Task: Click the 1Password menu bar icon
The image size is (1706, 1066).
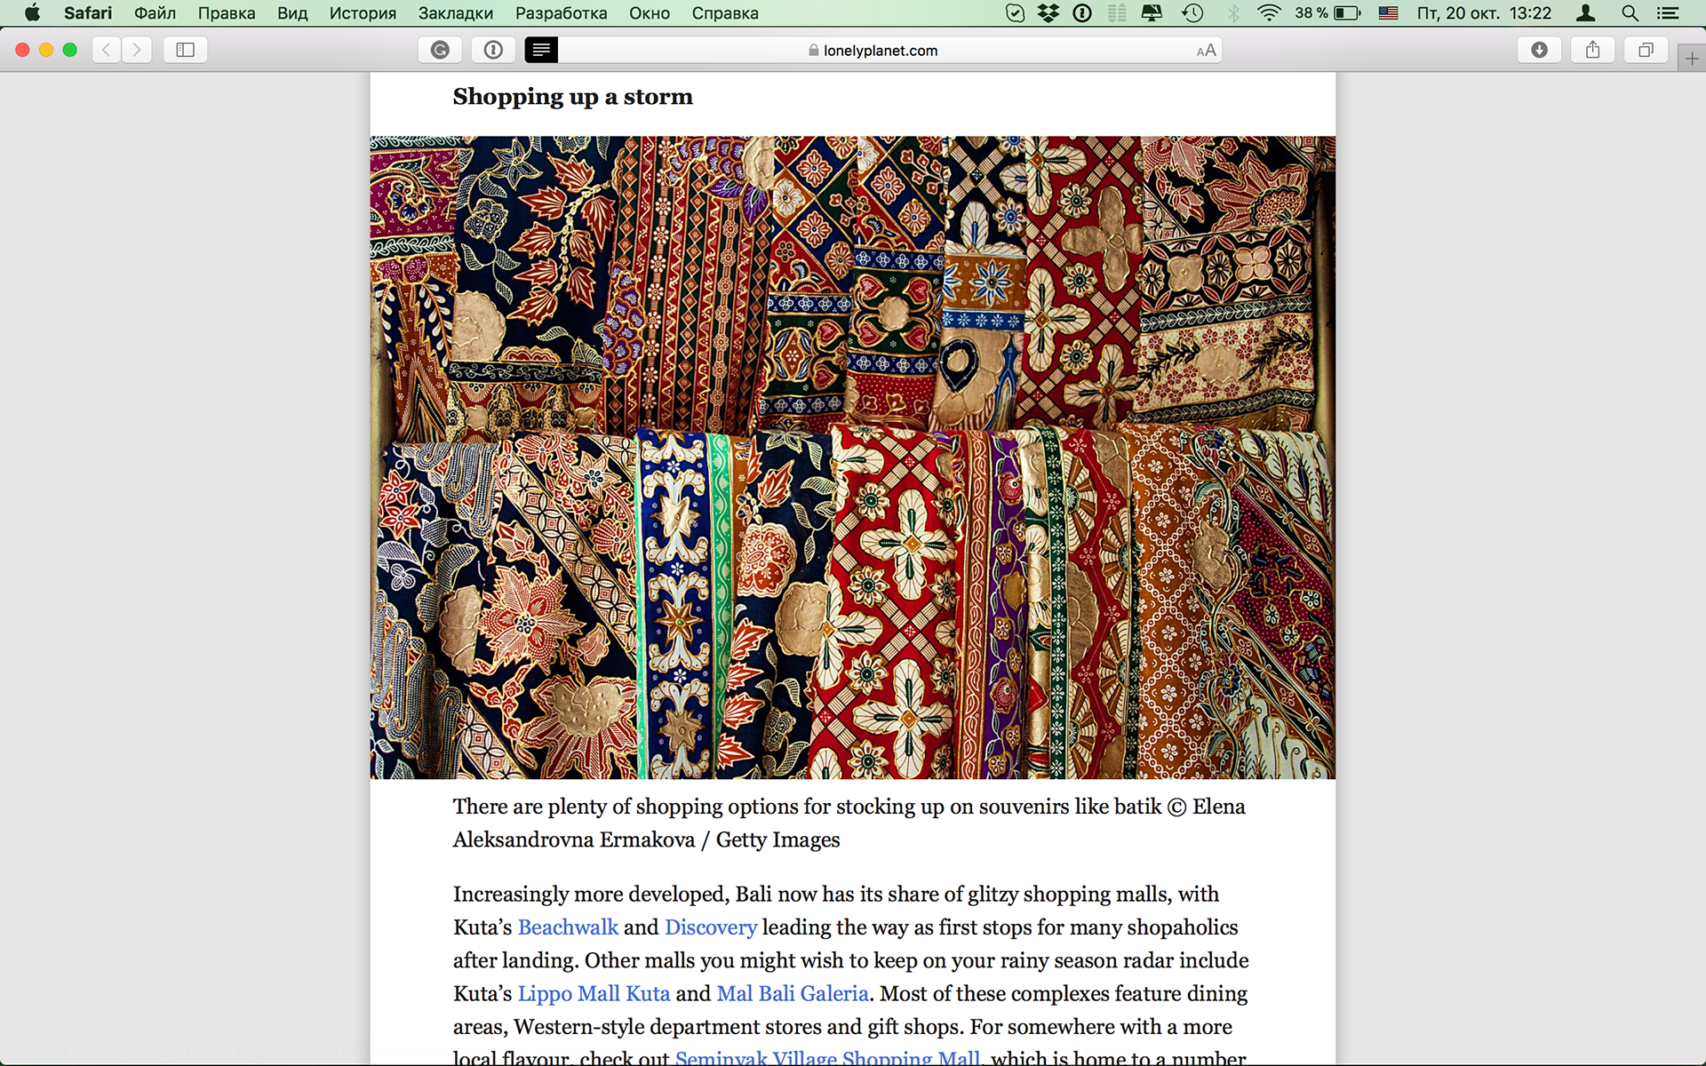Action: pos(1082,13)
